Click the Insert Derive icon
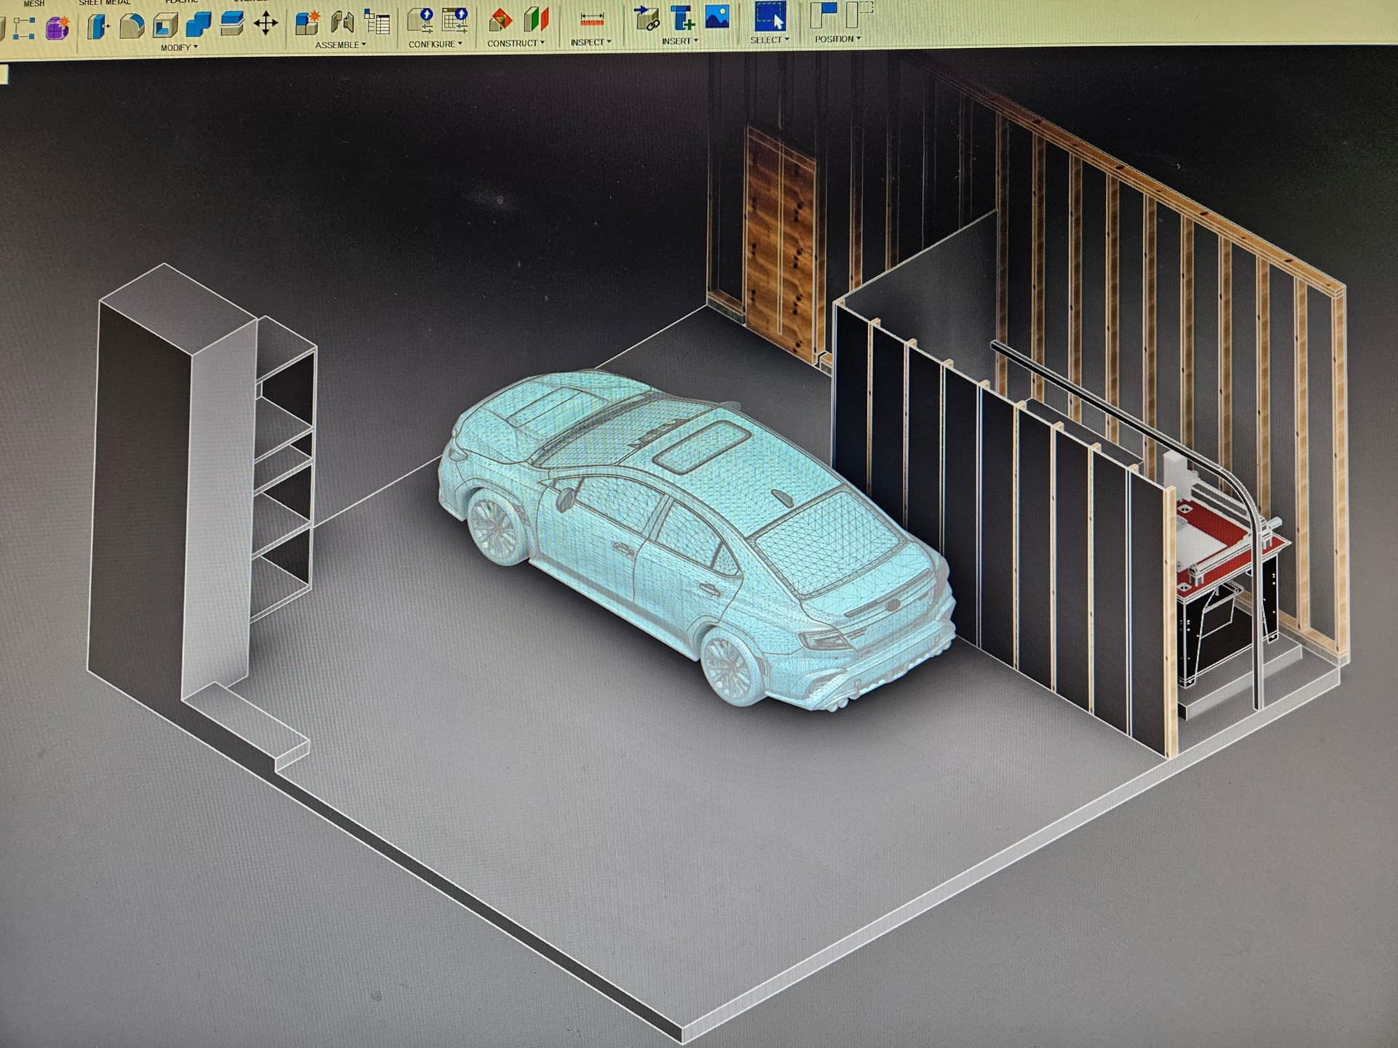Image resolution: width=1398 pixels, height=1048 pixels. tap(646, 17)
